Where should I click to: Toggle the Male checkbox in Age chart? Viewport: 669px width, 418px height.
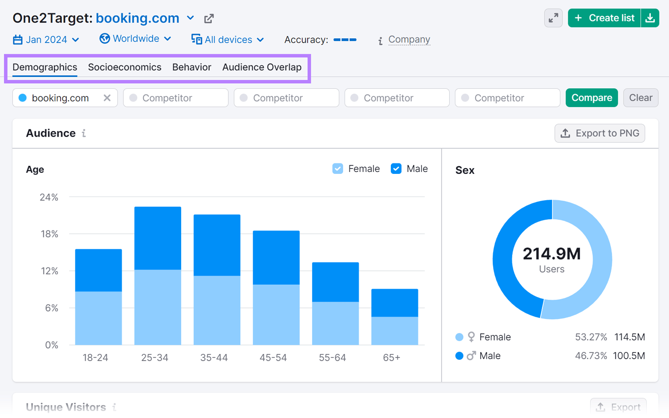point(396,169)
